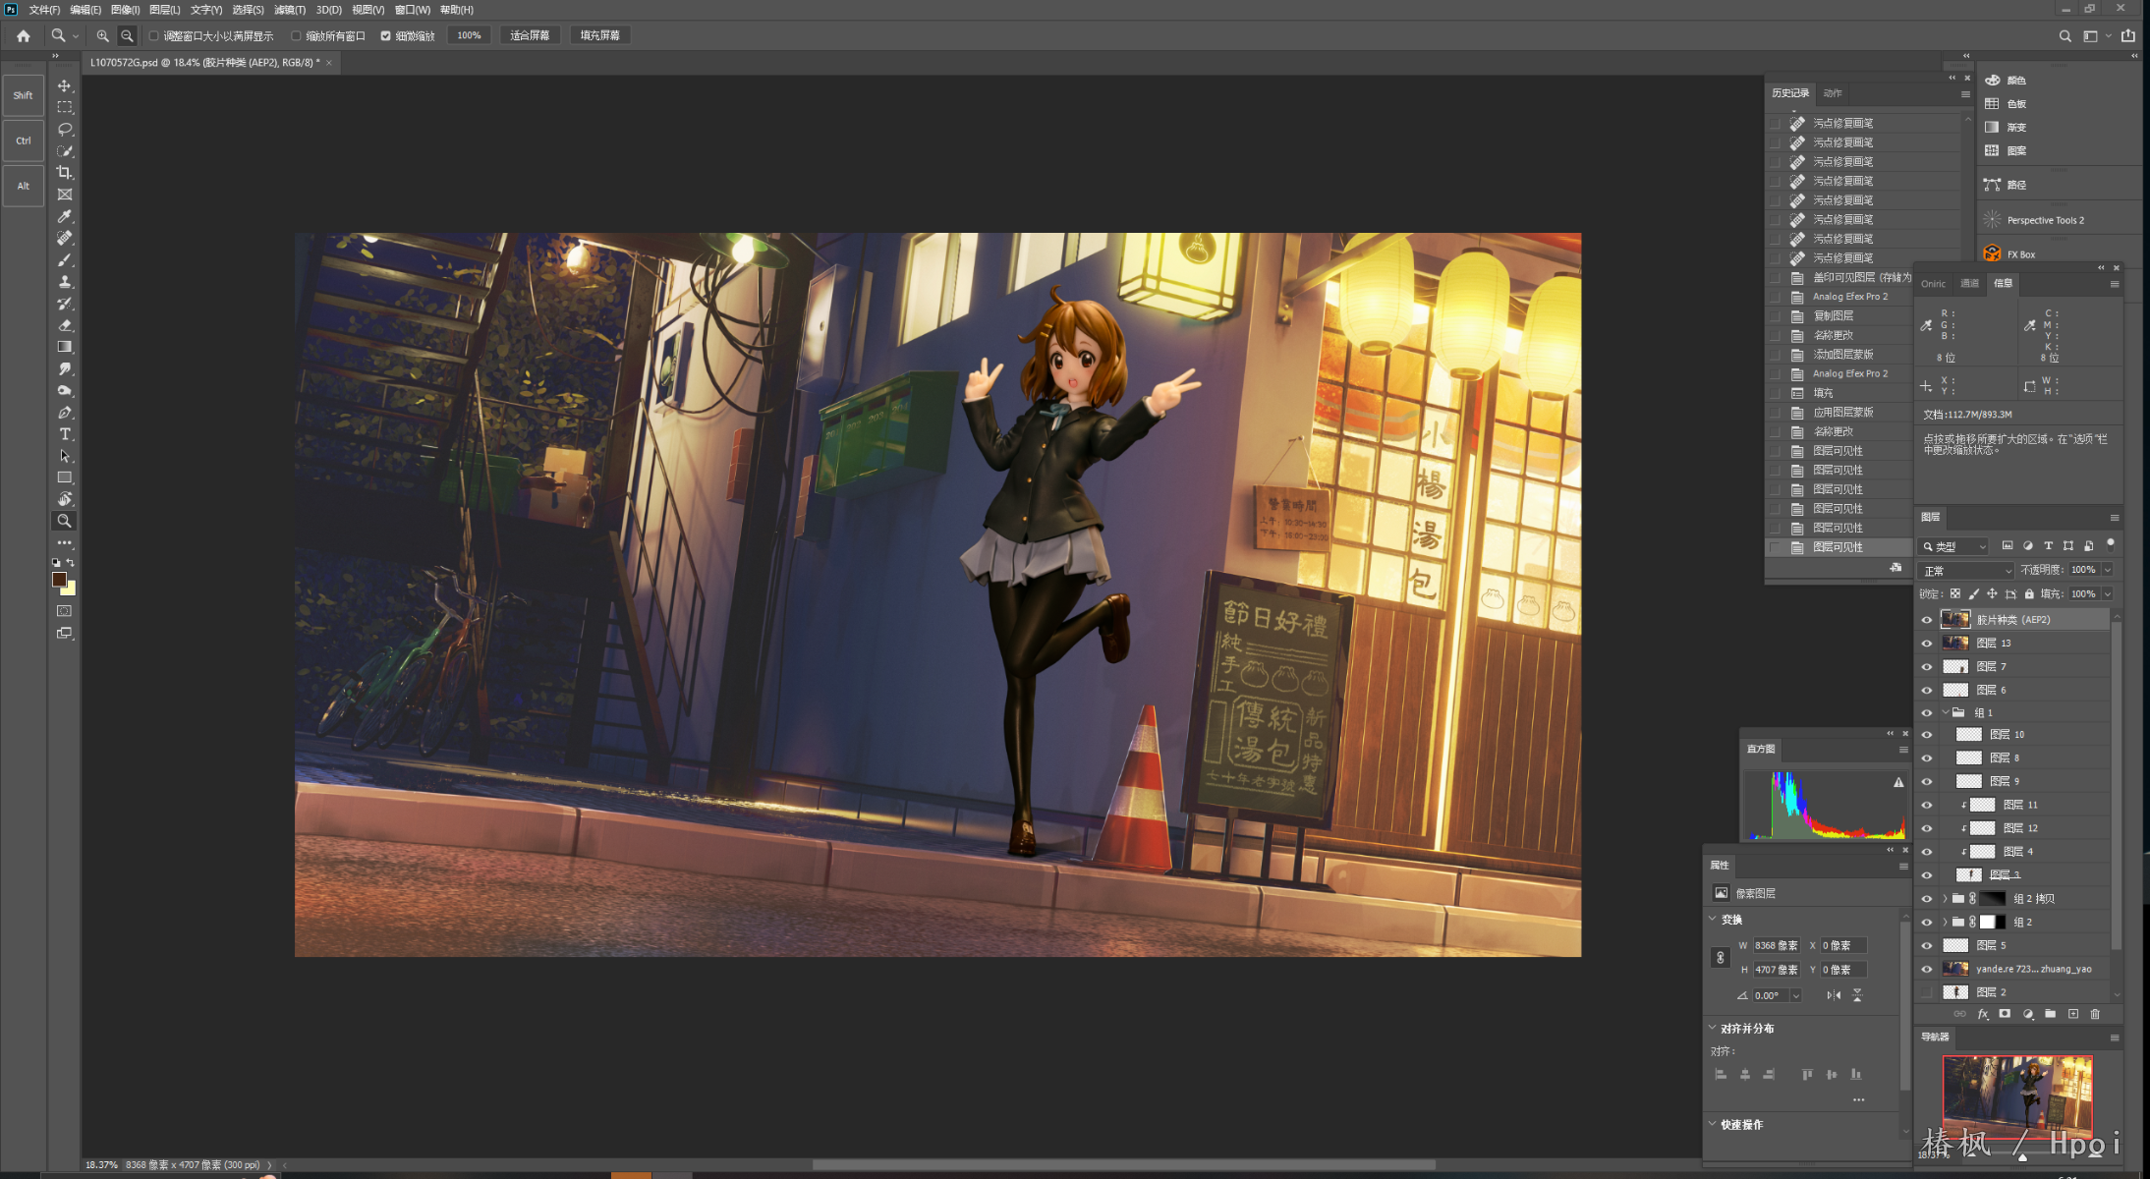Enable the 缩放所有窗口 checkbox
The height and width of the screenshot is (1179, 2150).
coord(296,36)
